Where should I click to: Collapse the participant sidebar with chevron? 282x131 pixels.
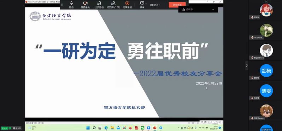tap(247, 66)
